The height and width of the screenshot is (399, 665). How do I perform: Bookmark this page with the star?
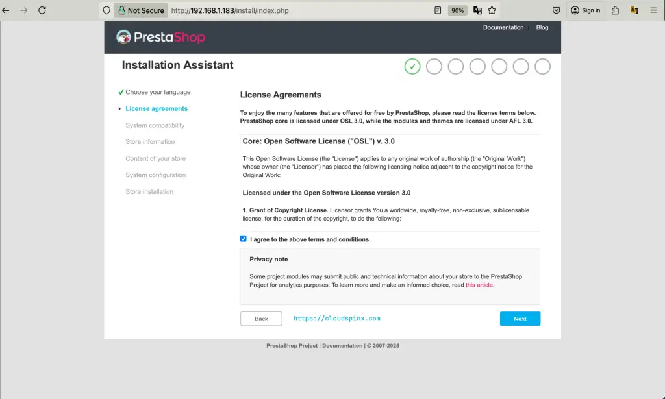tap(492, 10)
